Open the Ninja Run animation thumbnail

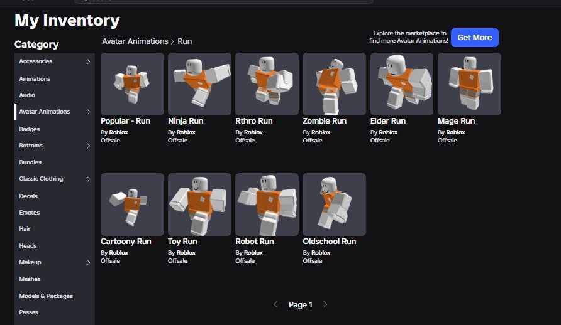199,84
